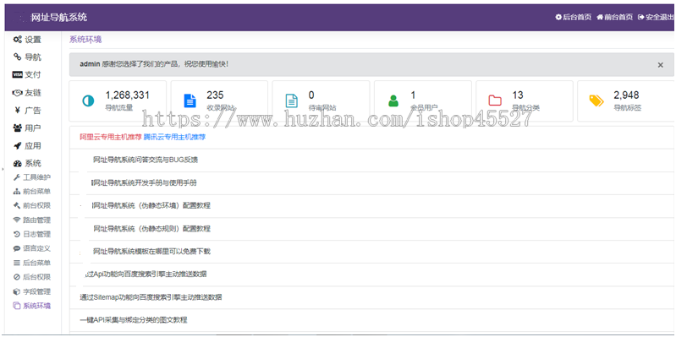Screen dimensions: 676x337
Task: Dismiss the admin welcome alert
Action: coord(660,65)
